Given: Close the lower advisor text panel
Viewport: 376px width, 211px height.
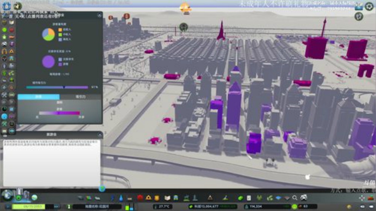Looking at the screenshot, I should click(100, 135).
